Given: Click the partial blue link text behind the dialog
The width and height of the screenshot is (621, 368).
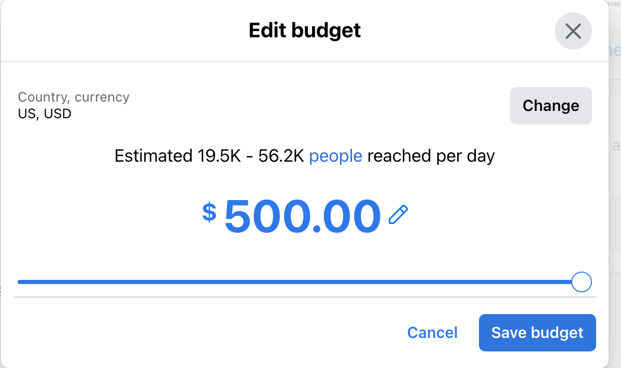Looking at the screenshot, I should click(x=615, y=51).
